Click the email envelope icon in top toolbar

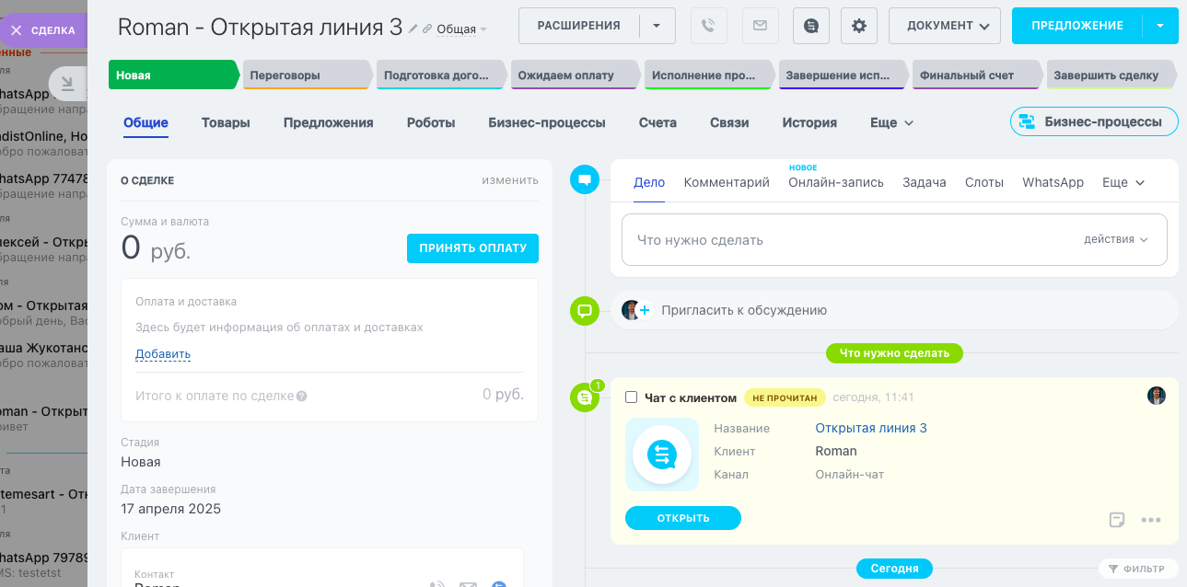(x=760, y=26)
